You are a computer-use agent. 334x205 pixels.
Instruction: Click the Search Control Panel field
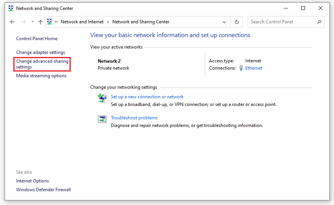tap(286, 22)
